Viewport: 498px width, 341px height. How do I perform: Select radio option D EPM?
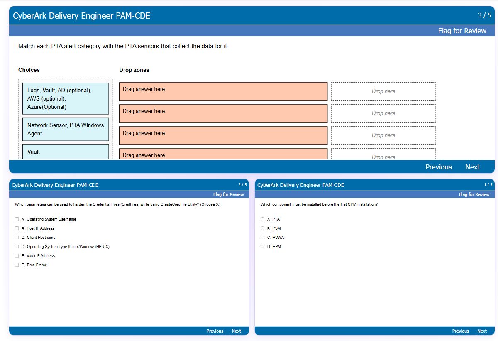point(262,247)
